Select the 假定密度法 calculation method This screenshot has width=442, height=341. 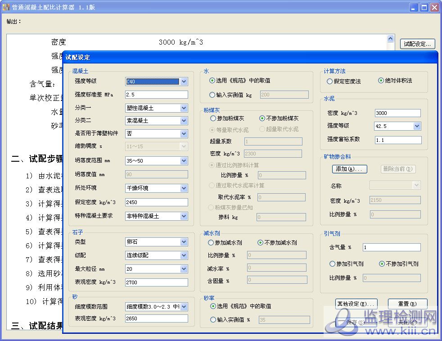(x=330, y=82)
